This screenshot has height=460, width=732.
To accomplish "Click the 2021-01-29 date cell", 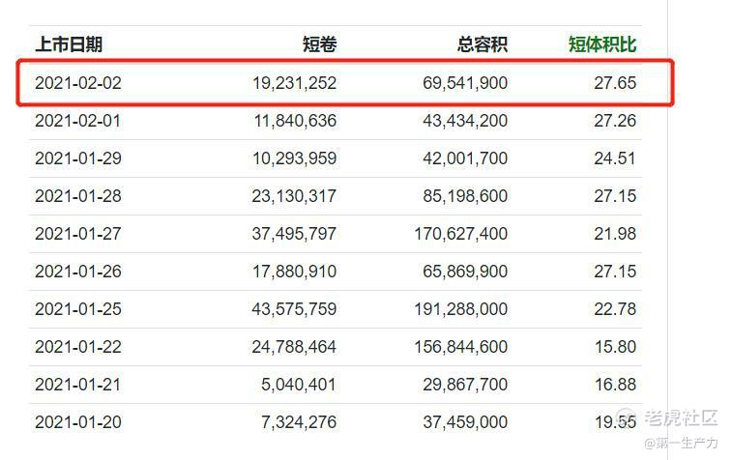I will (78, 158).
